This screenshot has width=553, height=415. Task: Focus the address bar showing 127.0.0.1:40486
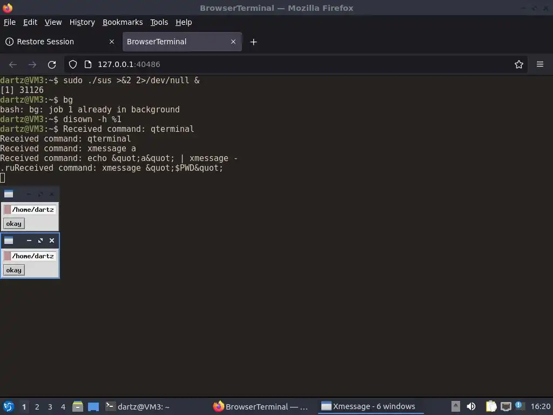[296, 64]
